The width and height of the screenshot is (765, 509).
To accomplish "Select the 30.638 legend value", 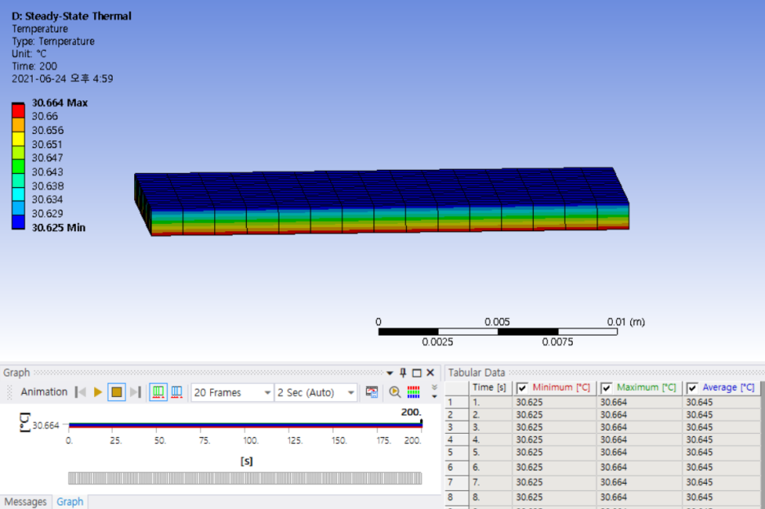I will click(47, 185).
